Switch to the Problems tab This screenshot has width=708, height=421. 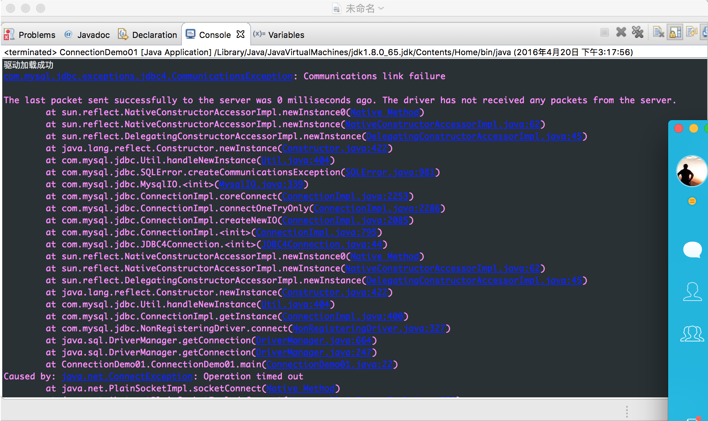(x=37, y=35)
